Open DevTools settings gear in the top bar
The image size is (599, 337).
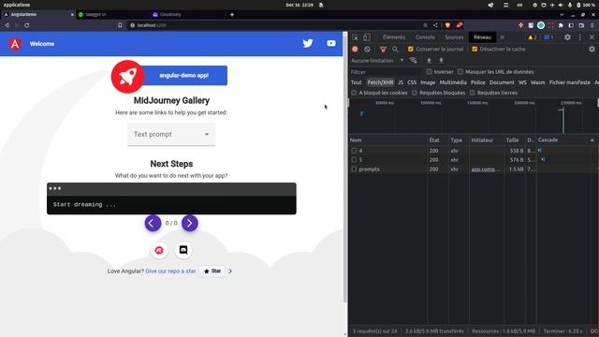coord(568,37)
